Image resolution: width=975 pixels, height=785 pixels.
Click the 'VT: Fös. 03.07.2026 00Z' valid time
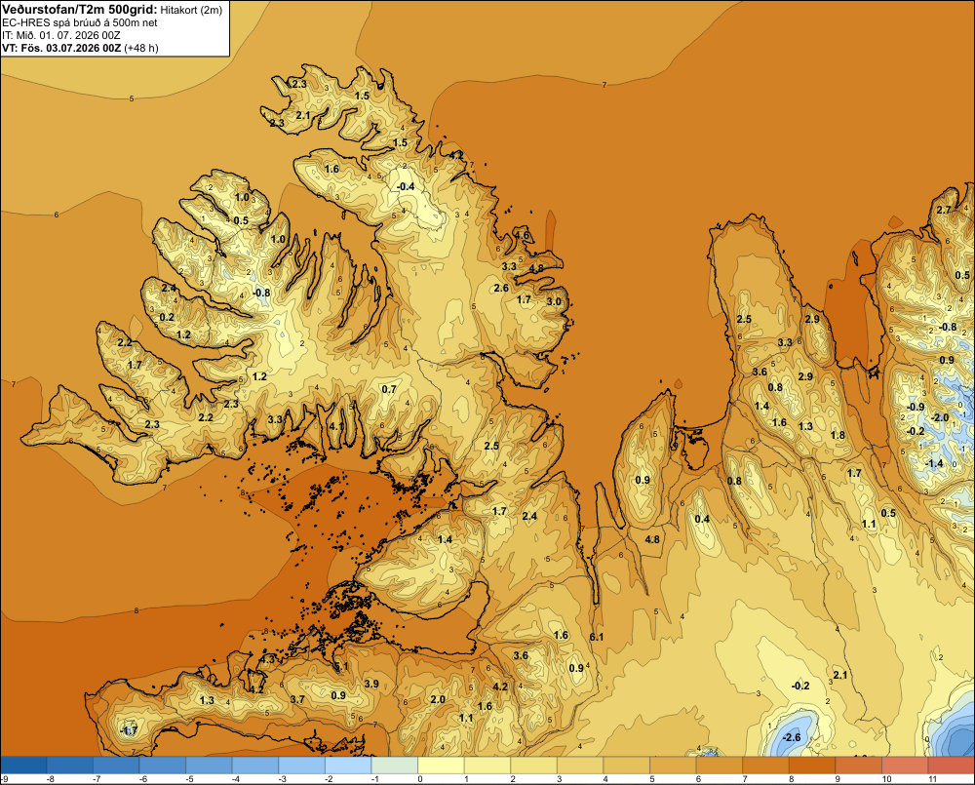click(x=61, y=48)
